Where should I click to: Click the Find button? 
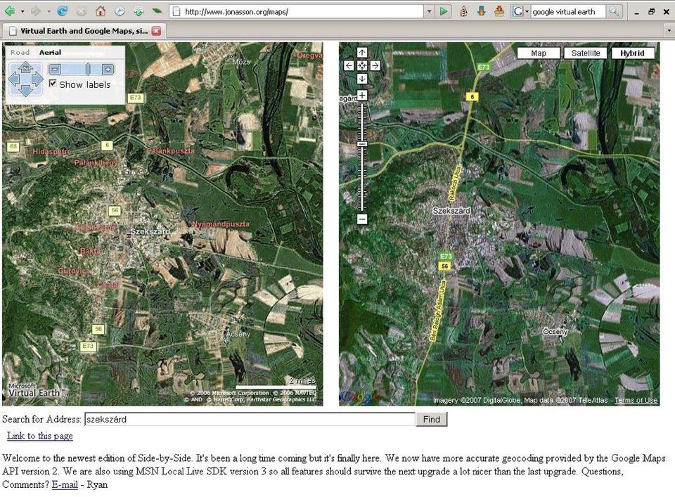(431, 419)
